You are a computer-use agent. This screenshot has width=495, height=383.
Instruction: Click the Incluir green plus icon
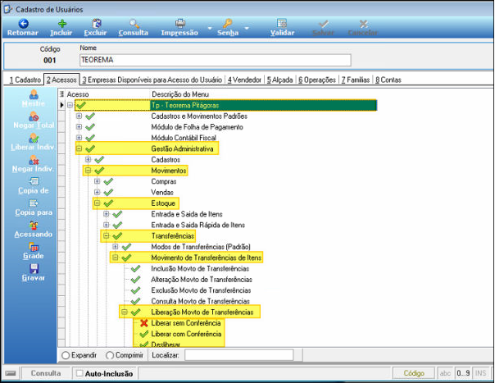click(62, 24)
